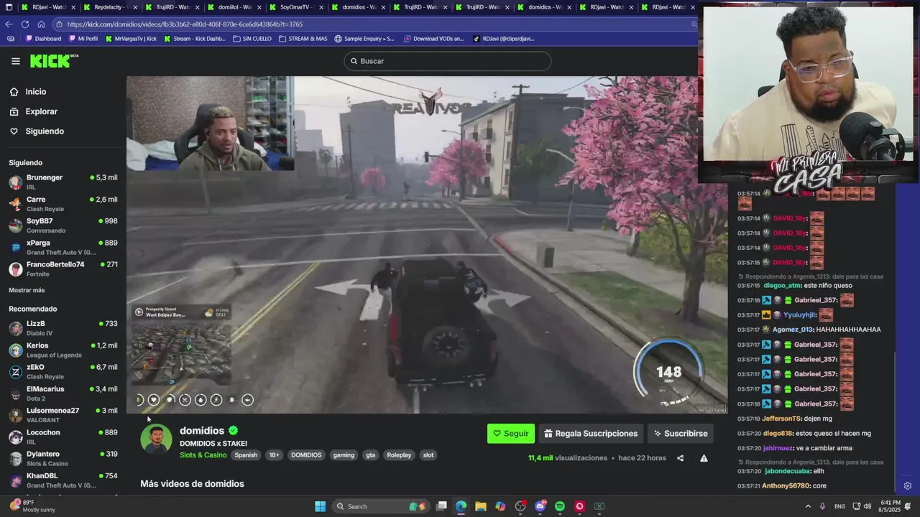The height and width of the screenshot is (517, 920).
Task: Reload the page with the refresh icon
Action: 25,24
